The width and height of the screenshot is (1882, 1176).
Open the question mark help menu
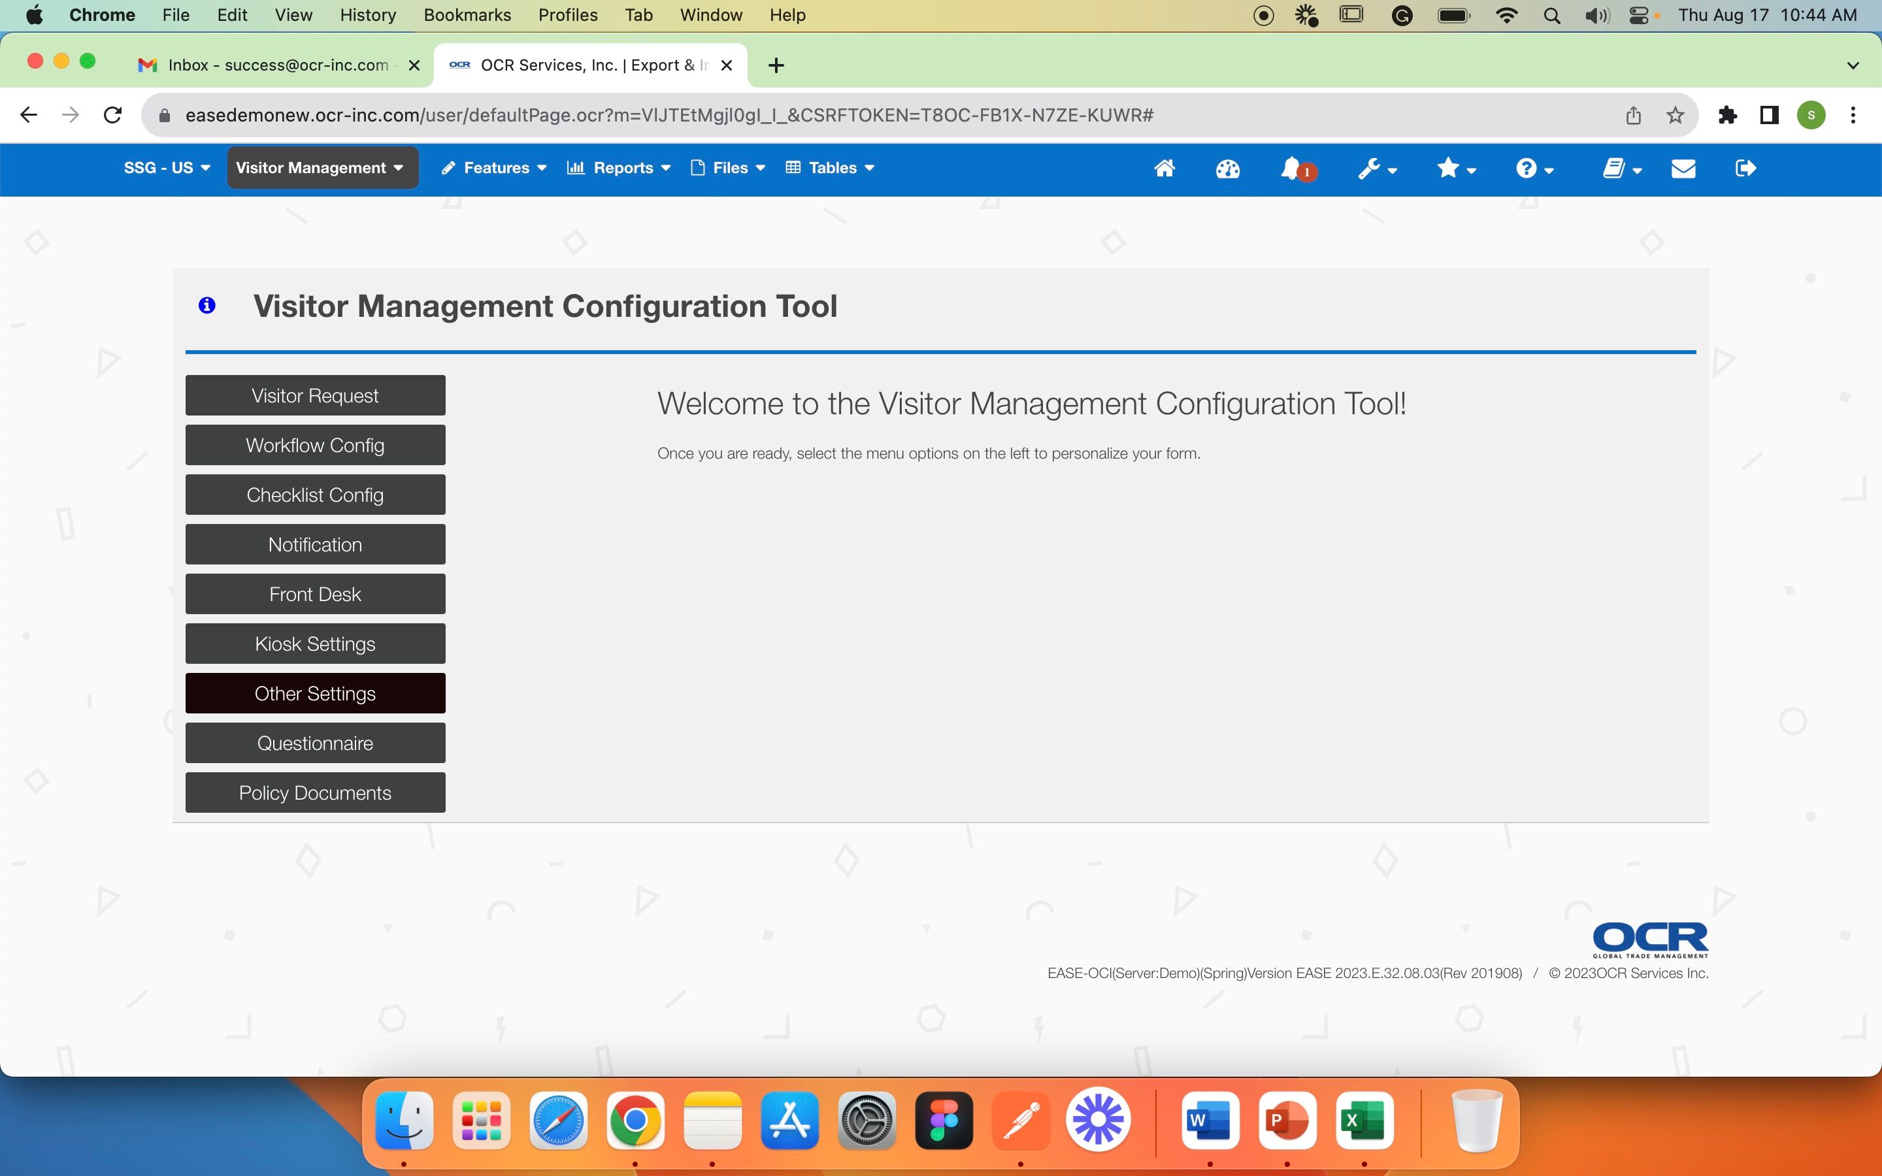coord(1534,168)
